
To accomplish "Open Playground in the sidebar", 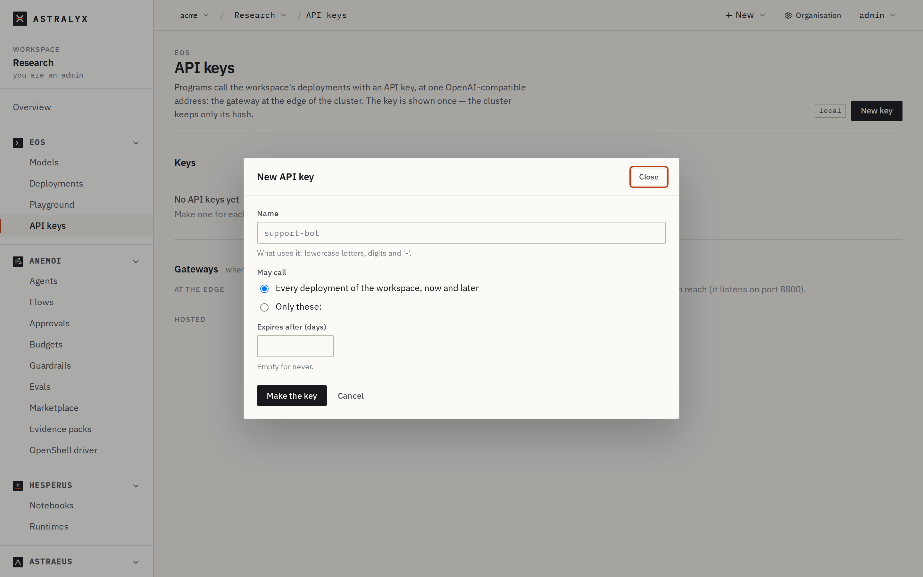I will tap(52, 205).
